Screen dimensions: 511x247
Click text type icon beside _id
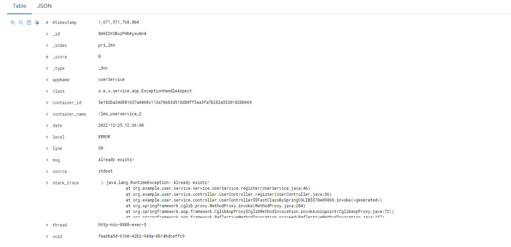pos(47,34)
